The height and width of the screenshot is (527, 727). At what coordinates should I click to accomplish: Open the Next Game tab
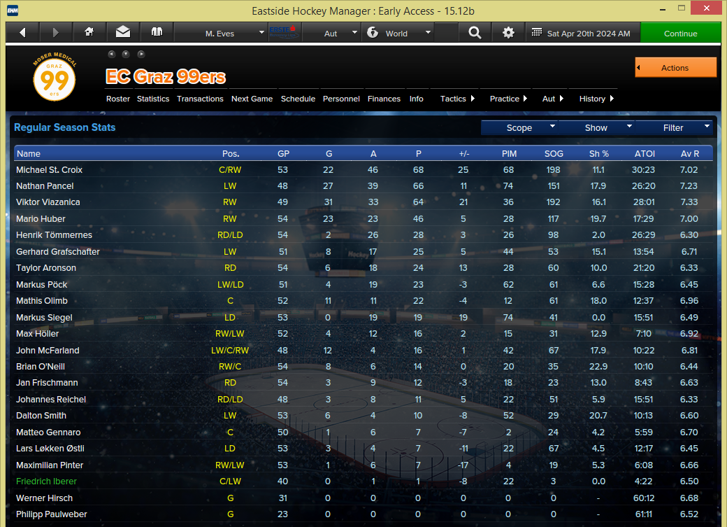252,99
